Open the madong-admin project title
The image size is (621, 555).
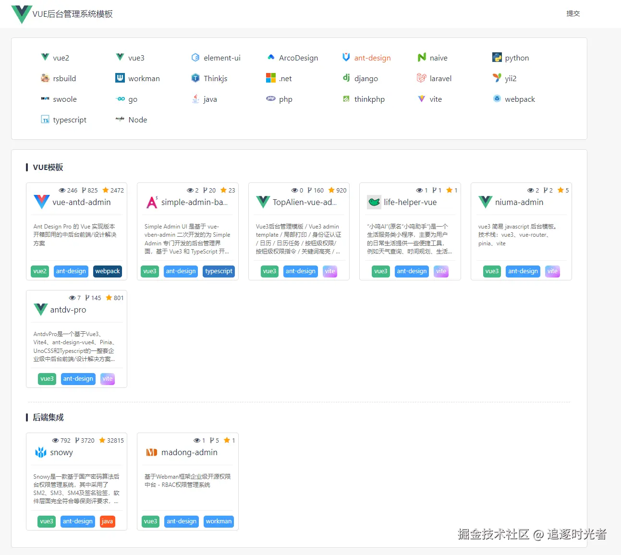[x=189, y=452]
